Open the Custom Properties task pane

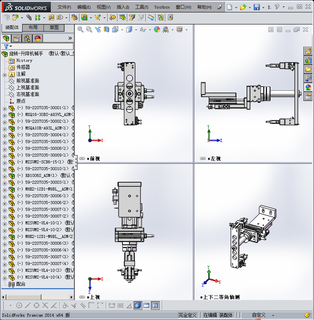[308, 96]
